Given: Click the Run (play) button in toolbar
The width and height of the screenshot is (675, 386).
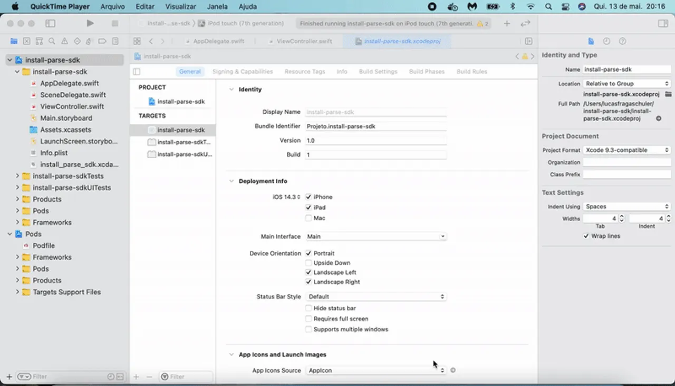Looking at the screenshot, I should (x=90, y=23).
